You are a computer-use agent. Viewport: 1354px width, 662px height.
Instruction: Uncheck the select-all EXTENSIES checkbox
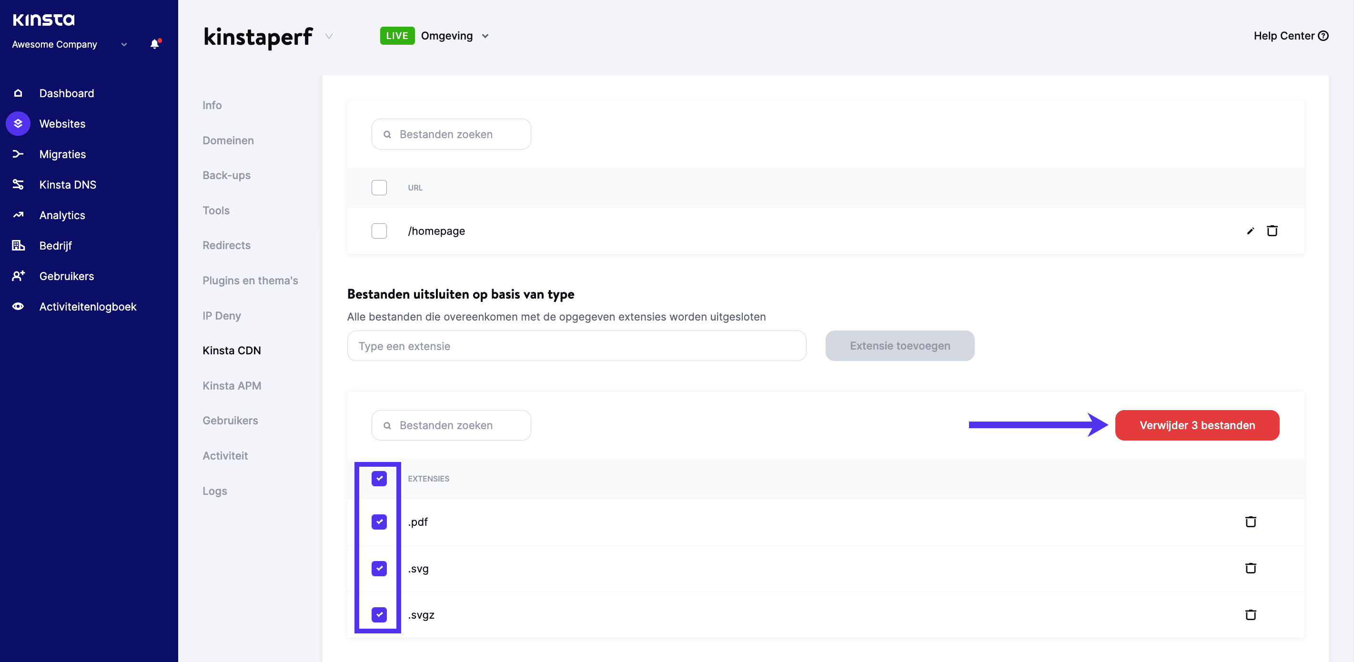[x=379, y=479]
